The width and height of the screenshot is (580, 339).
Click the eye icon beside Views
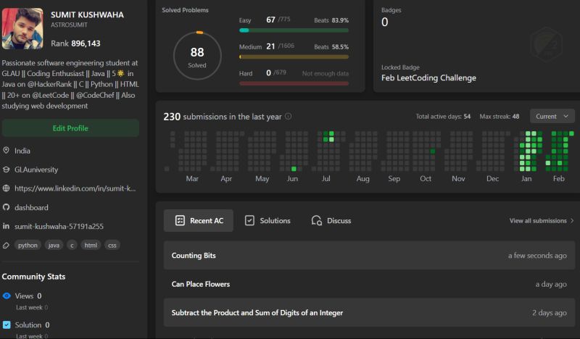click(x=7, y=296)
